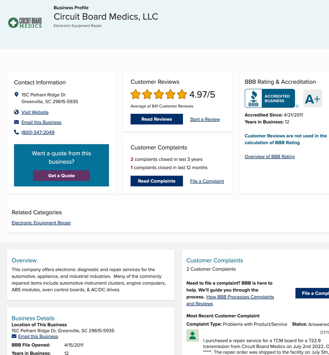Click the five-star rating graphic
This screenshot has width=329, height=355.
(x=159, y=94)
